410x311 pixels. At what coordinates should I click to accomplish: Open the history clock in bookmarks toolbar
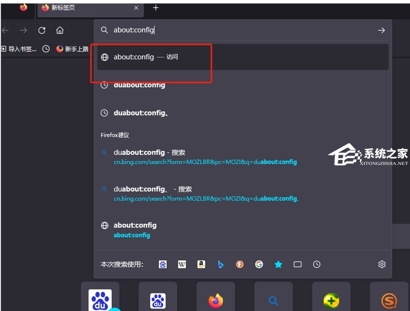(46, 49)
